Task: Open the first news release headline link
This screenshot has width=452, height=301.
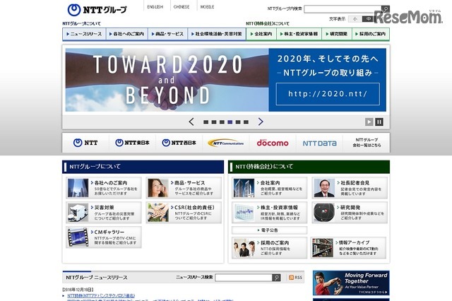Action: click(101, 295)
